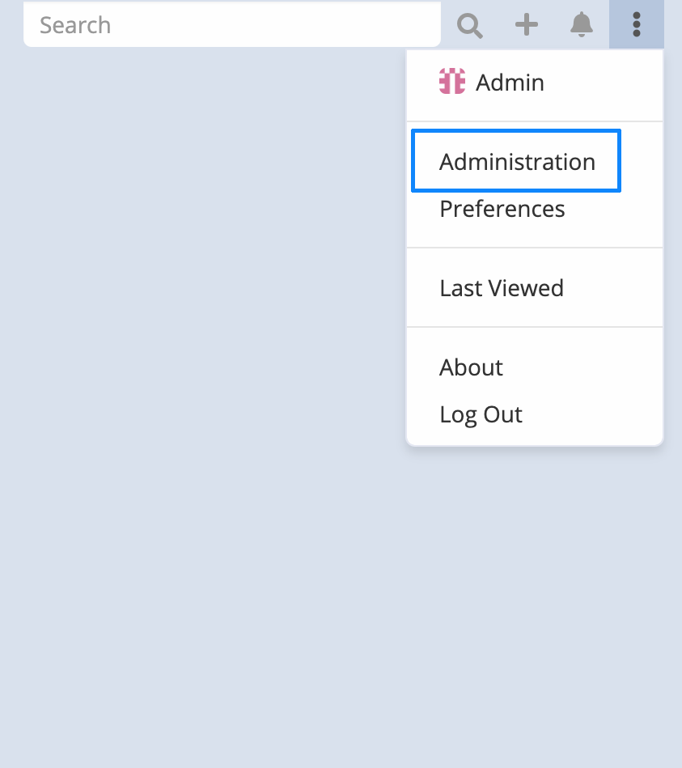Click the magnifying glass search icon

click(x=470, y=25)
